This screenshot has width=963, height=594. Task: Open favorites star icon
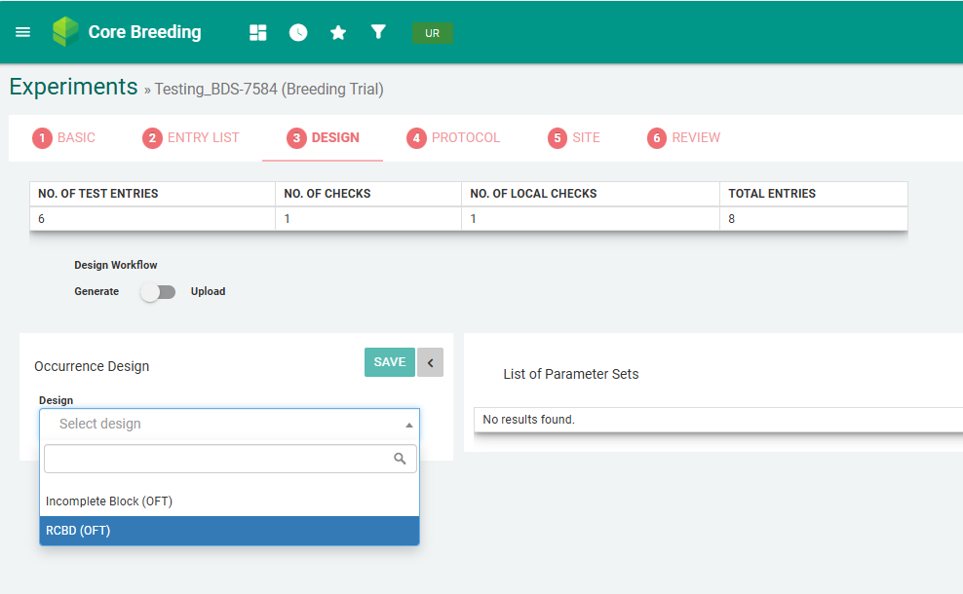[x=338, y=32]
